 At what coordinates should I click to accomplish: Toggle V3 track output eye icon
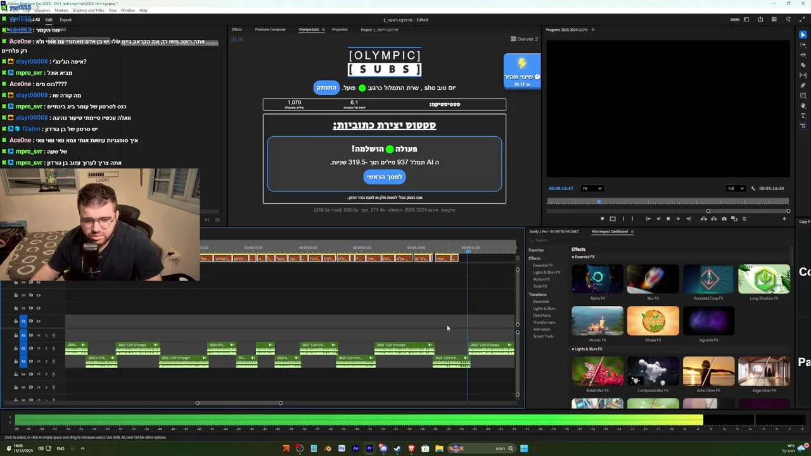pos(38,295)
